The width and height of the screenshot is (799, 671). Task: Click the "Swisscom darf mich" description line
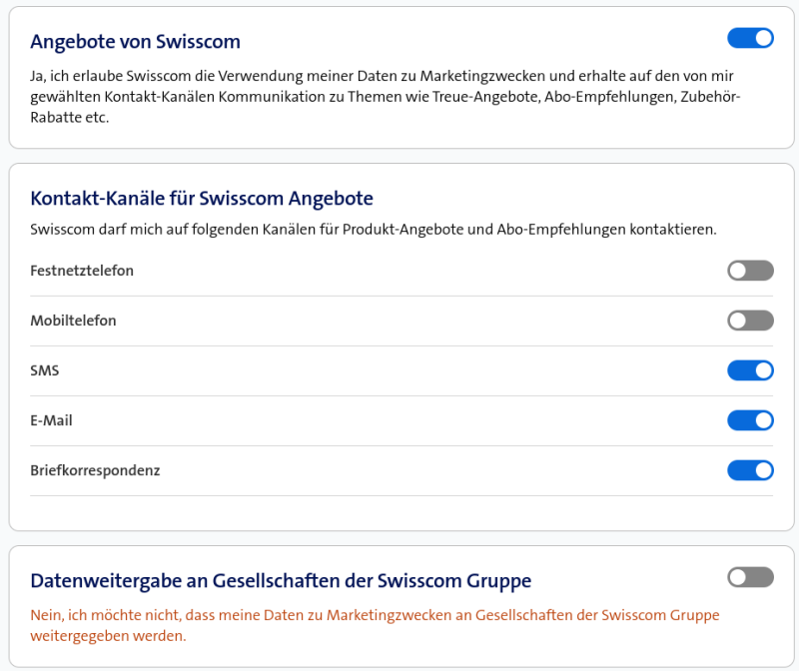pyautogui.click(x=374, y=230)
